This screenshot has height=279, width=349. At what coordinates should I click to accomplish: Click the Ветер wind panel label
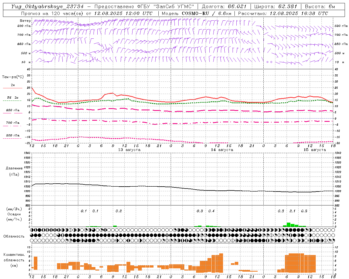click(25, 21)
